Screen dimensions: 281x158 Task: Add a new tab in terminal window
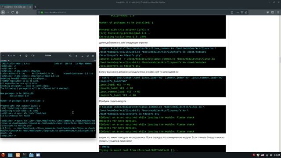pyautogui.click(x=20, y=56)
